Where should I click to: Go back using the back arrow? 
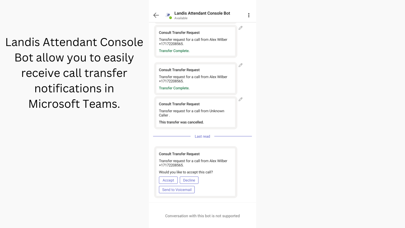click(156, 15)
